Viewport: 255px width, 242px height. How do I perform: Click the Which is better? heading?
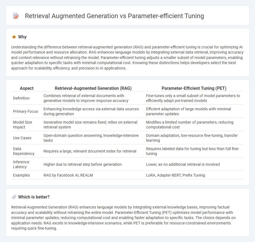[34, 197]
